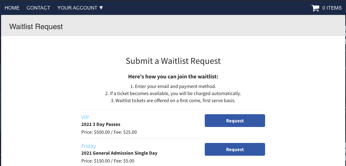Image resolution: width=346 pixels, height=166 pixels.
Task: Select the charged automatically instruction line
Action: pyautogui.click(x=173, y=94)
